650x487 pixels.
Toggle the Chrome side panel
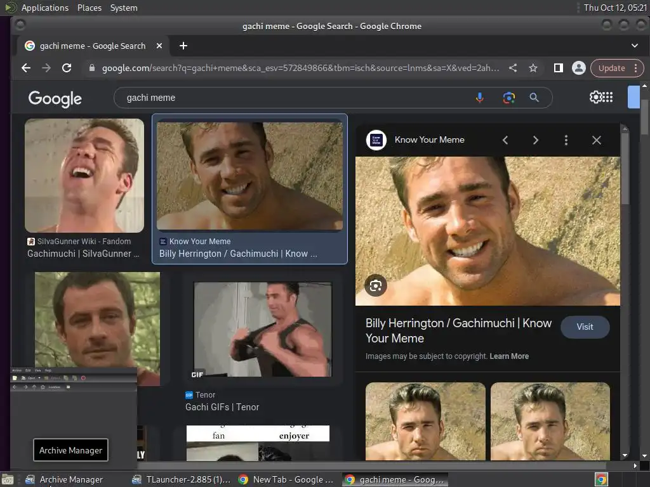pyautogui.click(x=559, y=68)
